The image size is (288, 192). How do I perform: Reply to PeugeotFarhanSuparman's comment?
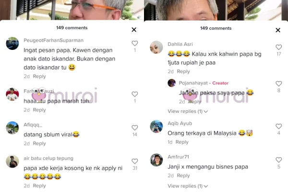pyautogui.click(x=39, y=76)
